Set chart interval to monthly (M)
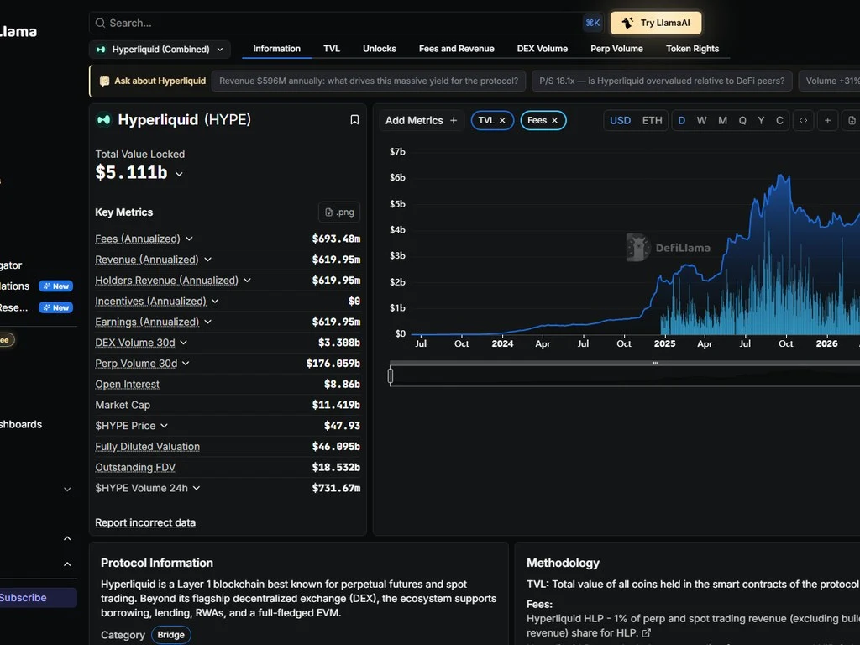Image resolution: width=860 pixels, height=645 pixels. click(x=722, y=120)
